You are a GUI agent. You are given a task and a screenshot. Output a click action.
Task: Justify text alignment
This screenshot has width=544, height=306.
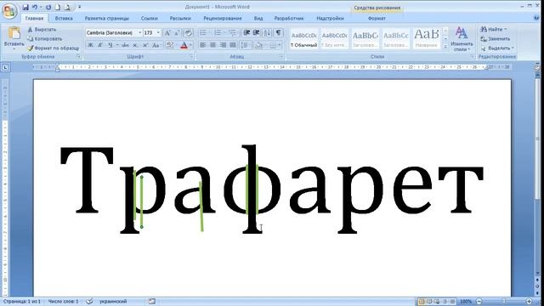[x=233, y=45]
